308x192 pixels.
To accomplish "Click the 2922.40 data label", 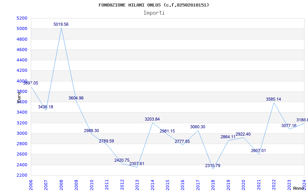I will (243, 134).
